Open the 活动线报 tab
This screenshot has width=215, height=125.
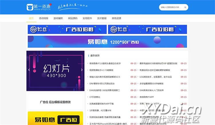click(44, 18)
